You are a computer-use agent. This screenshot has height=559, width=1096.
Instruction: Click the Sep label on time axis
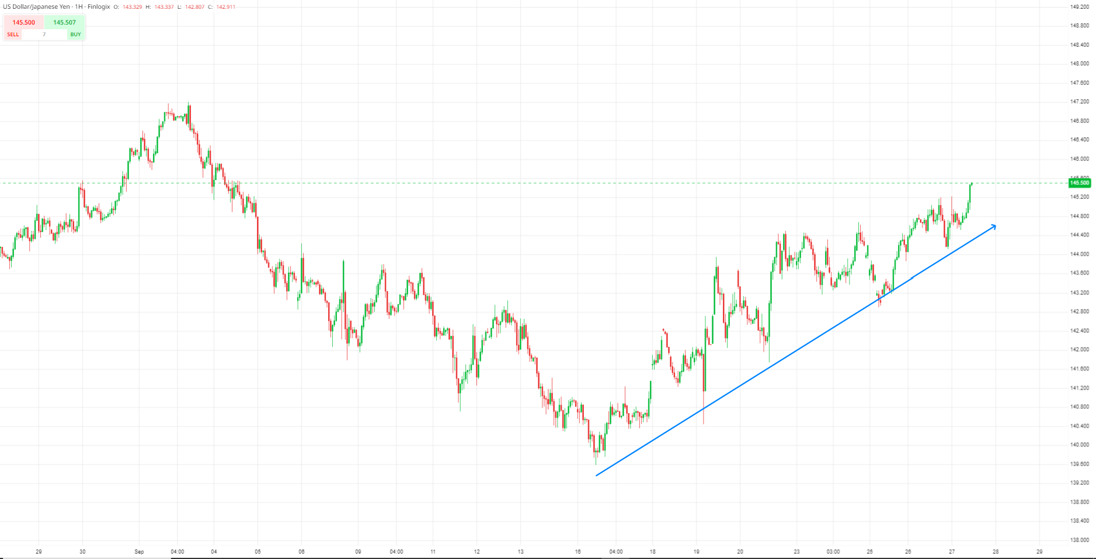139,551
